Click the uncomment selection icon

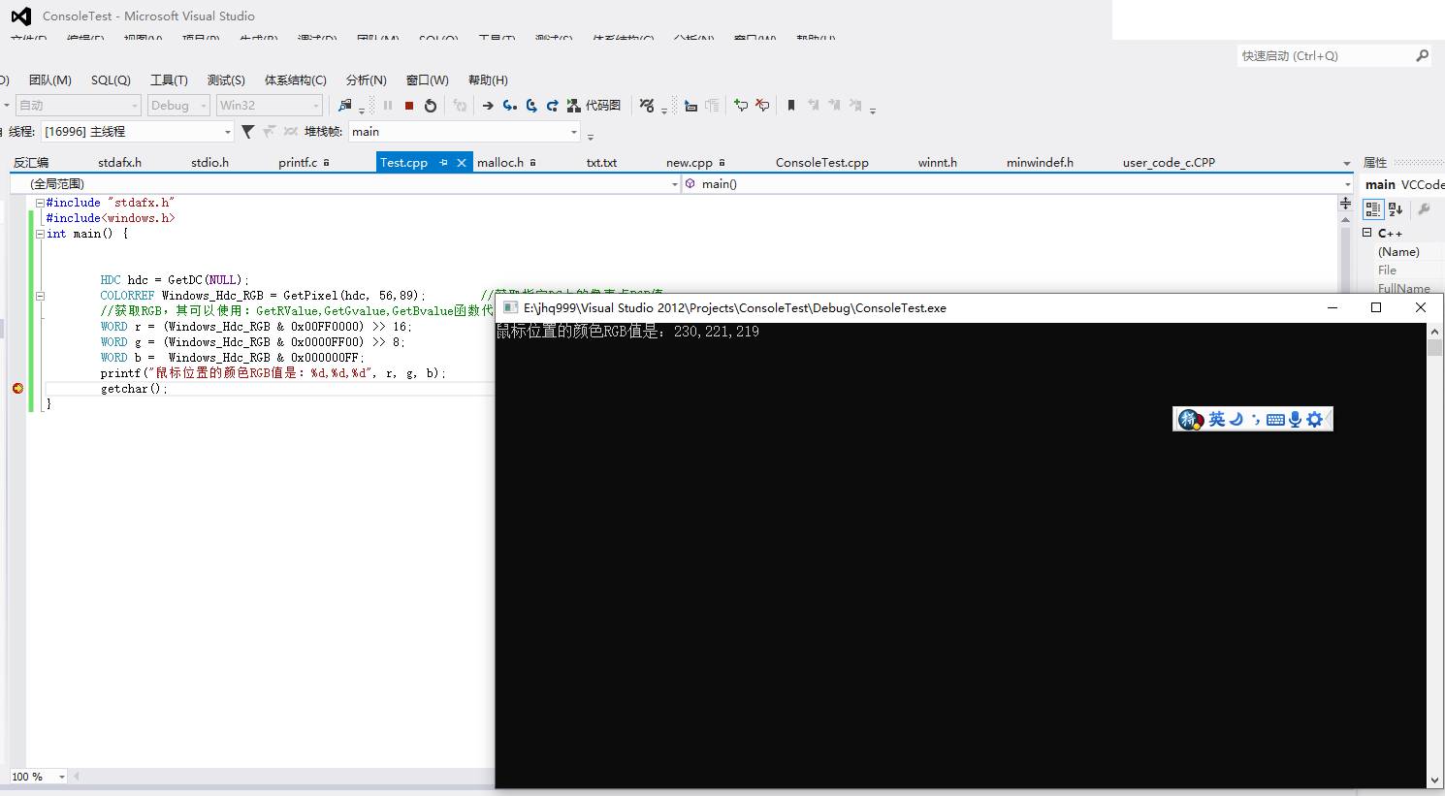pyautogui.click(x=762, y=106)
